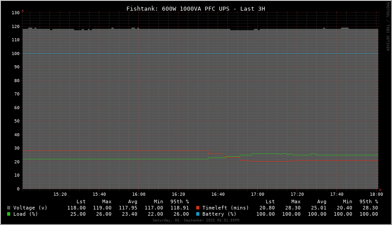Click '95th %' header above Timeleft values
392x225 pixels.
click(369, 201)
